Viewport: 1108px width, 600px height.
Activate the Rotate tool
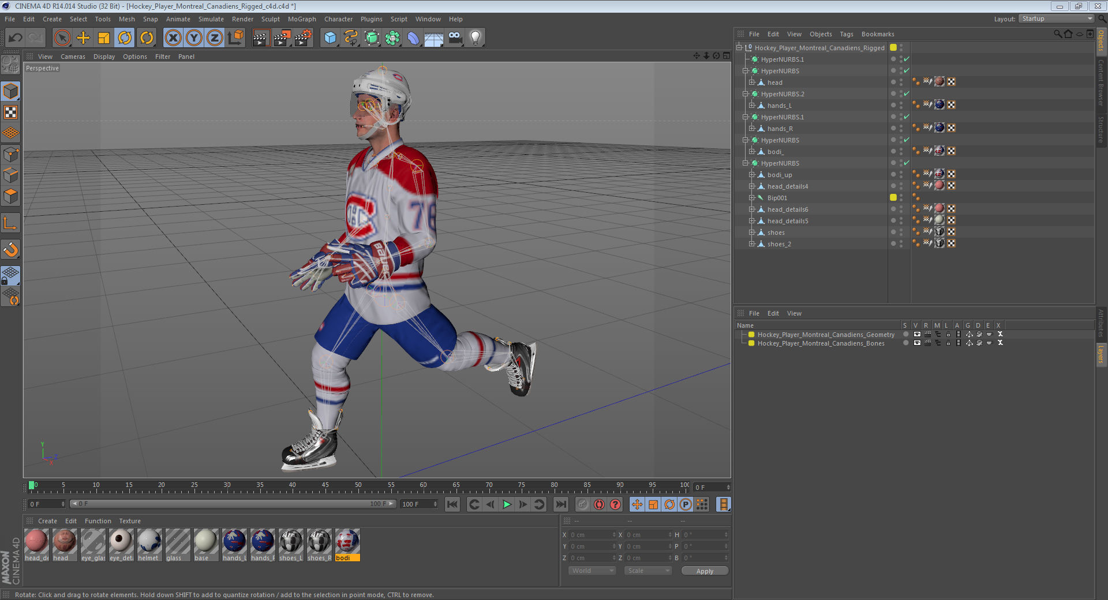(x=125, y=38)
